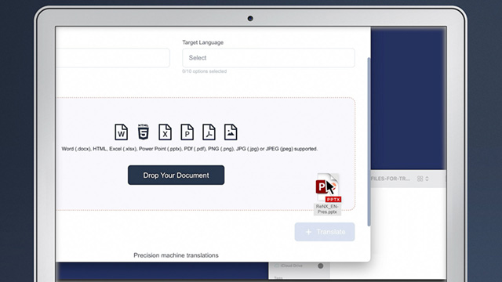This screenshot has width=502, height=282.
Task: Click the Finder view switcher icon beside FILES-FOR-TR
Action: [423, 179]
